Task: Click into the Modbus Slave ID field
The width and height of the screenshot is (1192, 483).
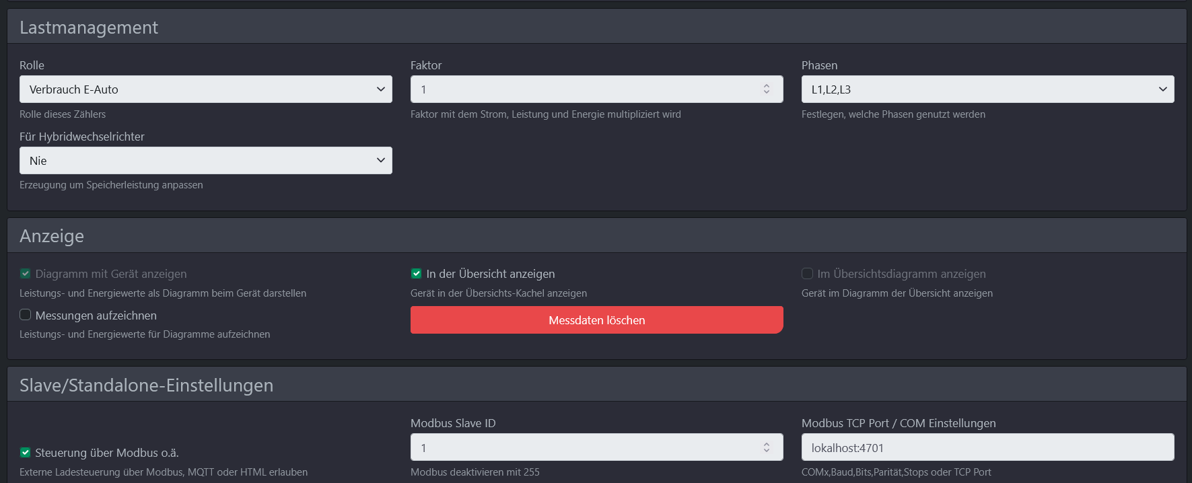Action: pyautogui.click(x=586, y=448)
